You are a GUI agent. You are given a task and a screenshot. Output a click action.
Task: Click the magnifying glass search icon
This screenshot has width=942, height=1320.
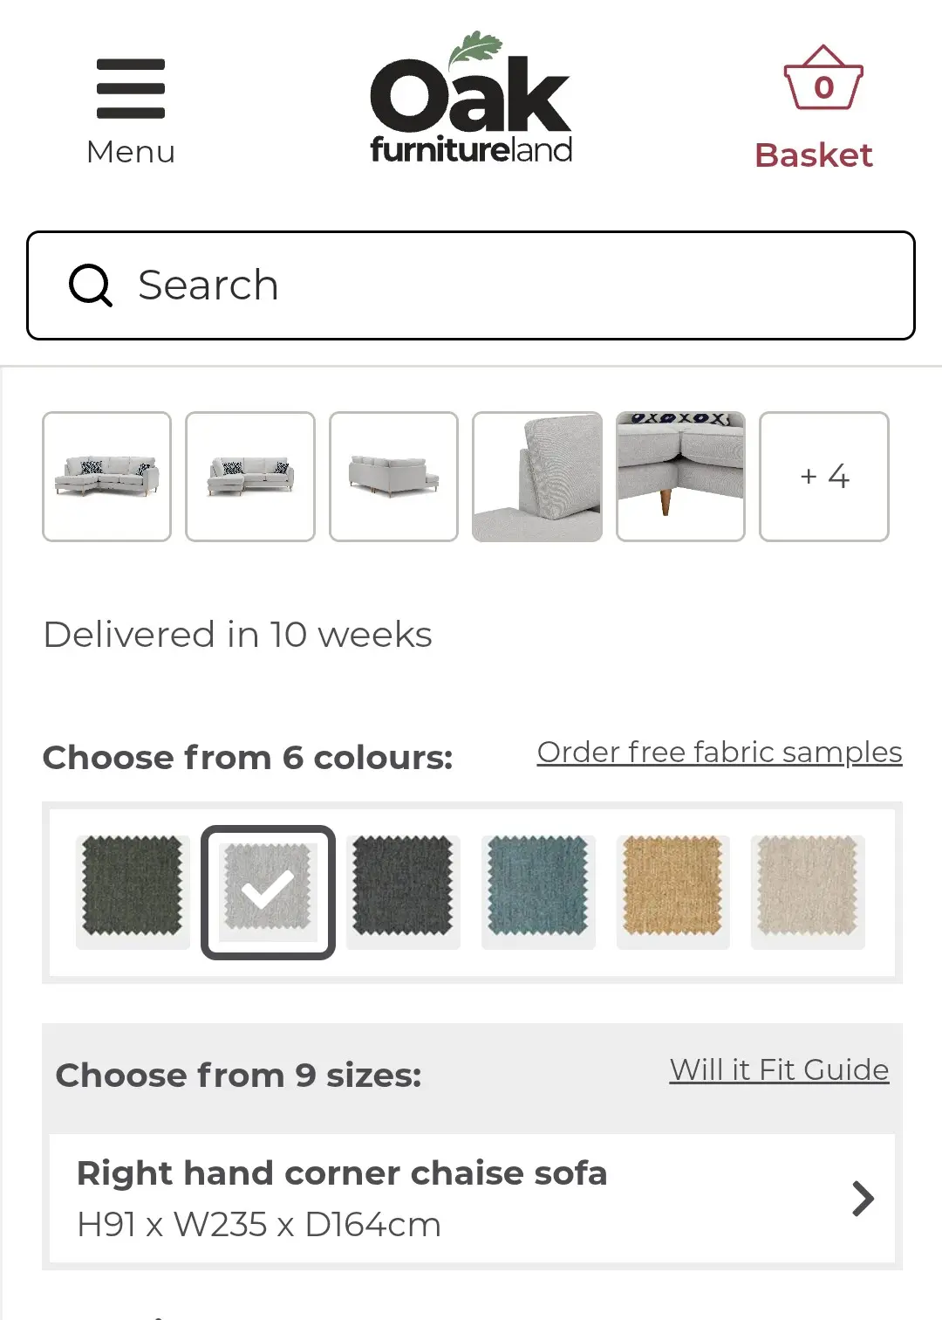coord(91,285)
